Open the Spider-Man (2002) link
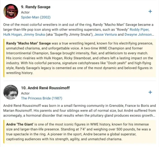 click(x=36, y=17)
